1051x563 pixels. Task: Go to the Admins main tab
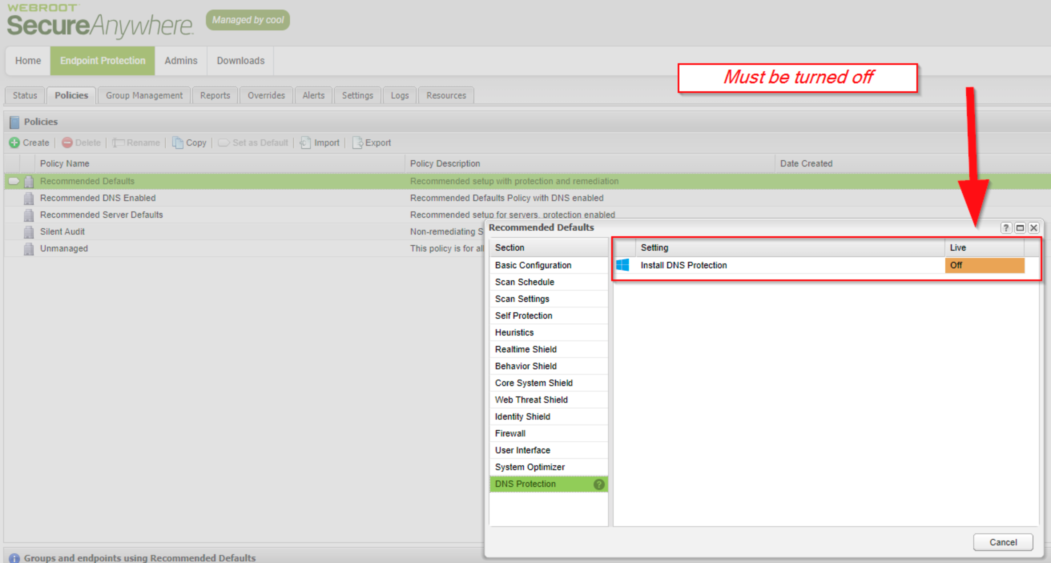click(x=181, y=61)
